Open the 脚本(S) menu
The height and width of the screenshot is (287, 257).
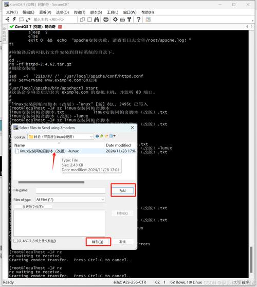(96, 12)
